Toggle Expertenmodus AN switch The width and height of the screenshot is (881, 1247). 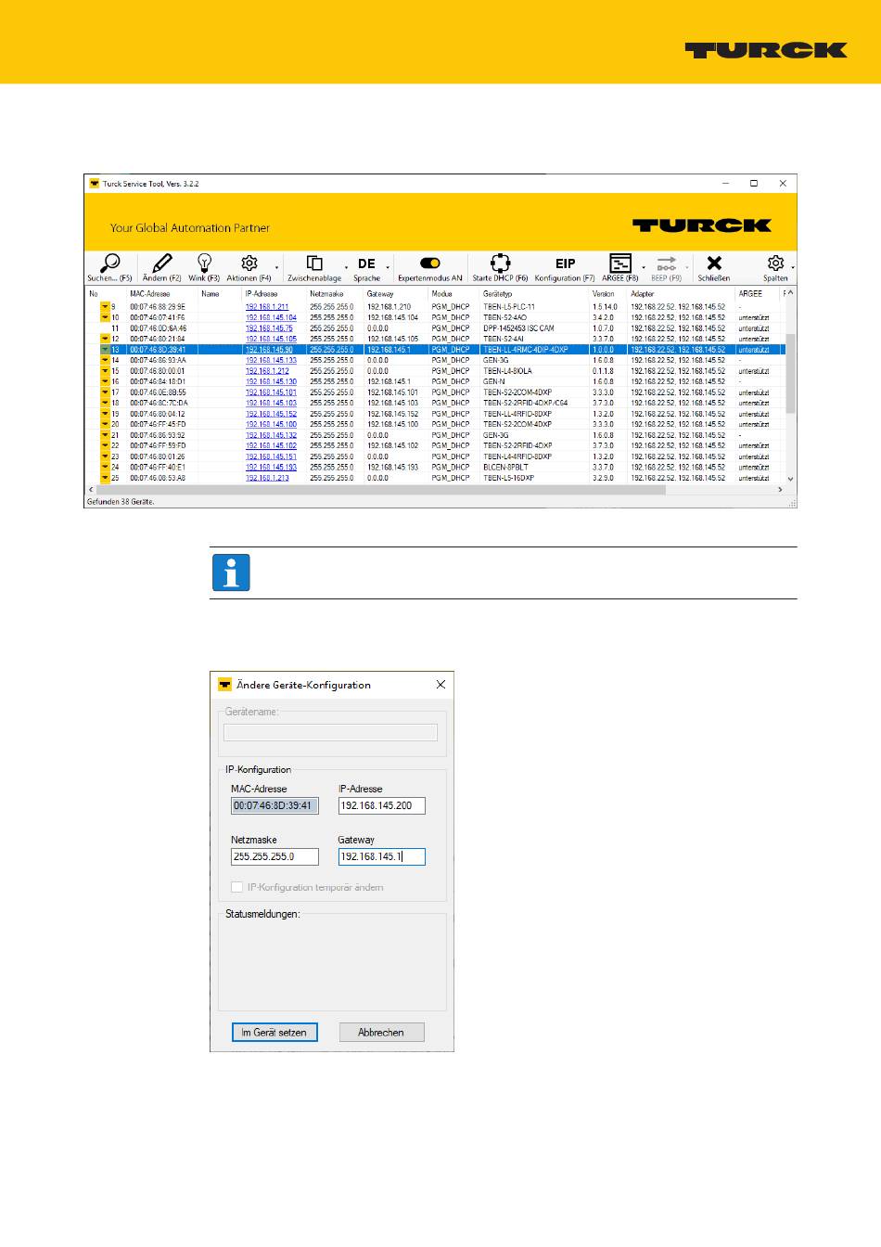(x=429, y=267)
